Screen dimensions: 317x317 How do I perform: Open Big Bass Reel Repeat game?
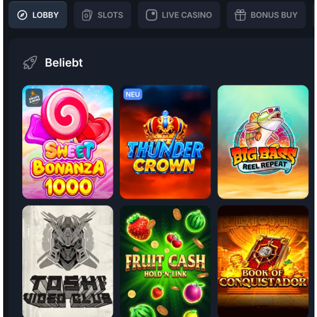point(263,142)
